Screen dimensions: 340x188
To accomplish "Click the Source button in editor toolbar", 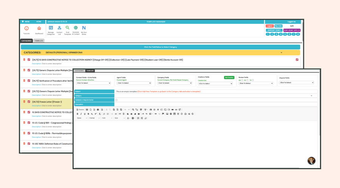I will [80, 110].
